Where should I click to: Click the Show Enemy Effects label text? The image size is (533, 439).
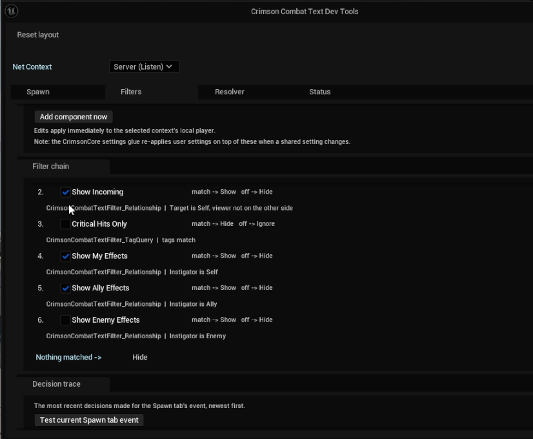(106, 320)
